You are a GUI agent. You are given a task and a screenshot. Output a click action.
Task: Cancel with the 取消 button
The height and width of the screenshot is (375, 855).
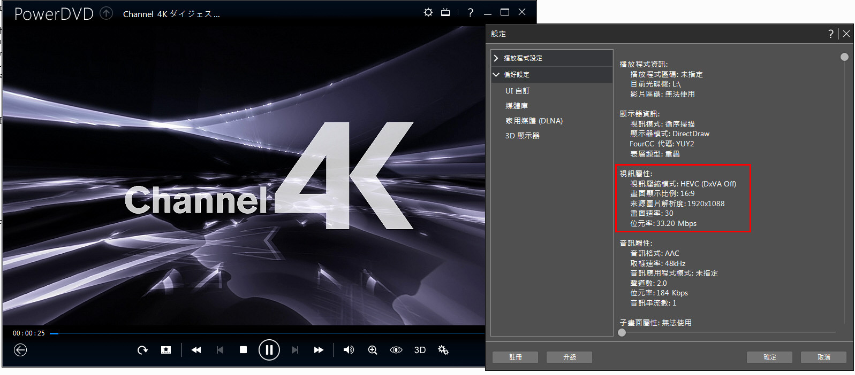click(x=824, y=357)
